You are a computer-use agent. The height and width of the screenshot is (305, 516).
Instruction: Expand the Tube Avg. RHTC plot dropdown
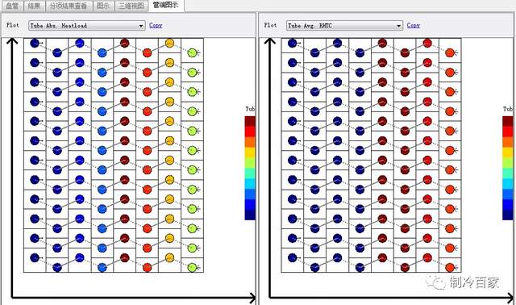(344, 25)
